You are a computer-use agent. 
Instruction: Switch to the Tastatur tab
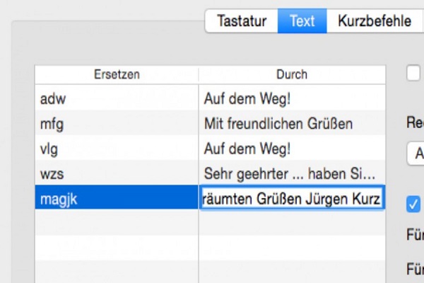[242, 21]
